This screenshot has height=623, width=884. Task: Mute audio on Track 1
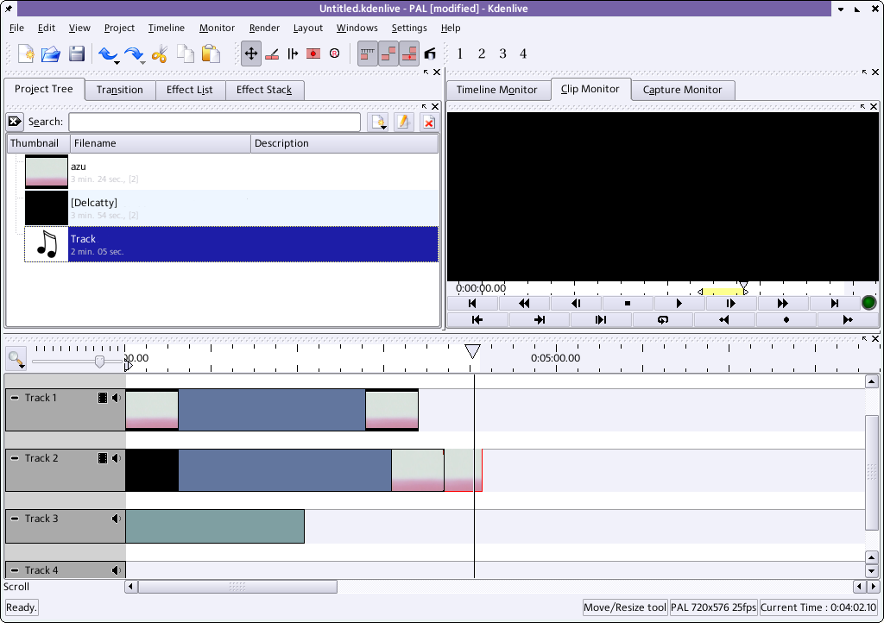[117, 398]
